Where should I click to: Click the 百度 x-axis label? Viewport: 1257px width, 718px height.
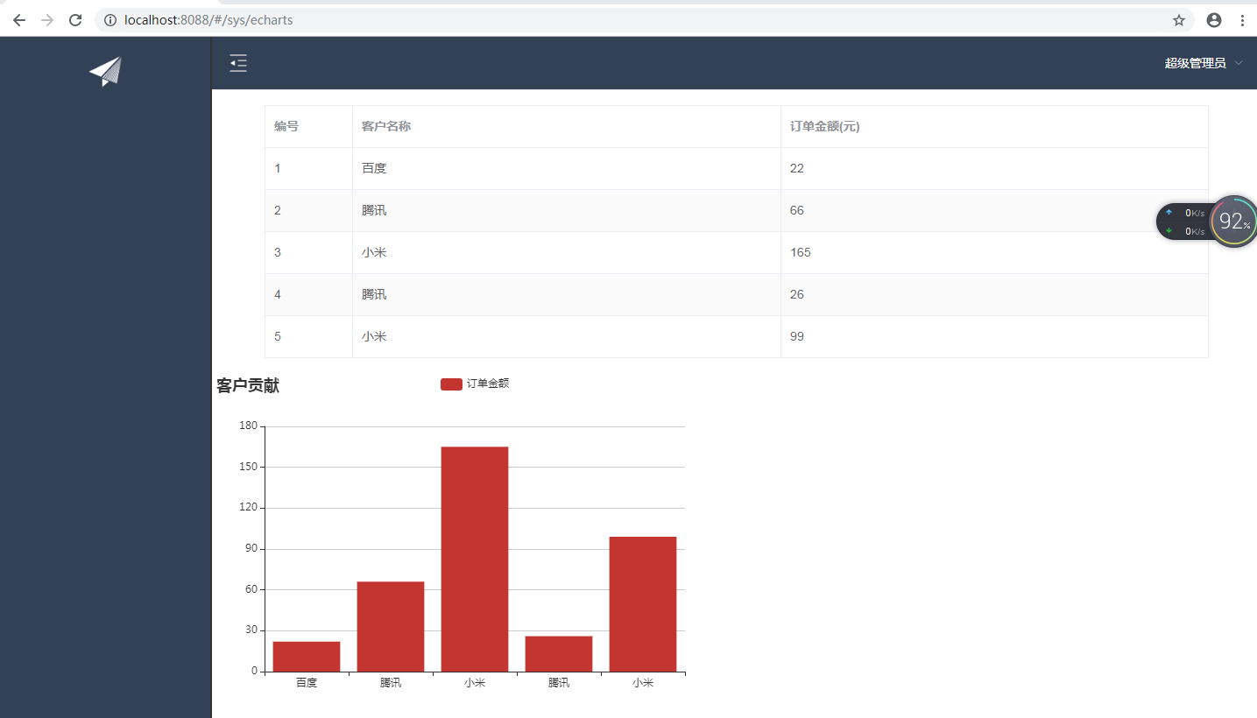[x=307, y=683]
